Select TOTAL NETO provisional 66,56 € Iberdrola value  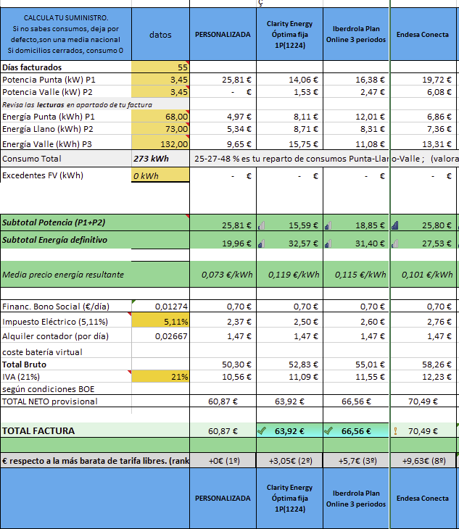point(356,401)
